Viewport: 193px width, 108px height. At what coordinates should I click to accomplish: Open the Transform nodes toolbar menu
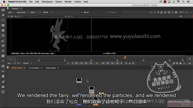point(3,51)
